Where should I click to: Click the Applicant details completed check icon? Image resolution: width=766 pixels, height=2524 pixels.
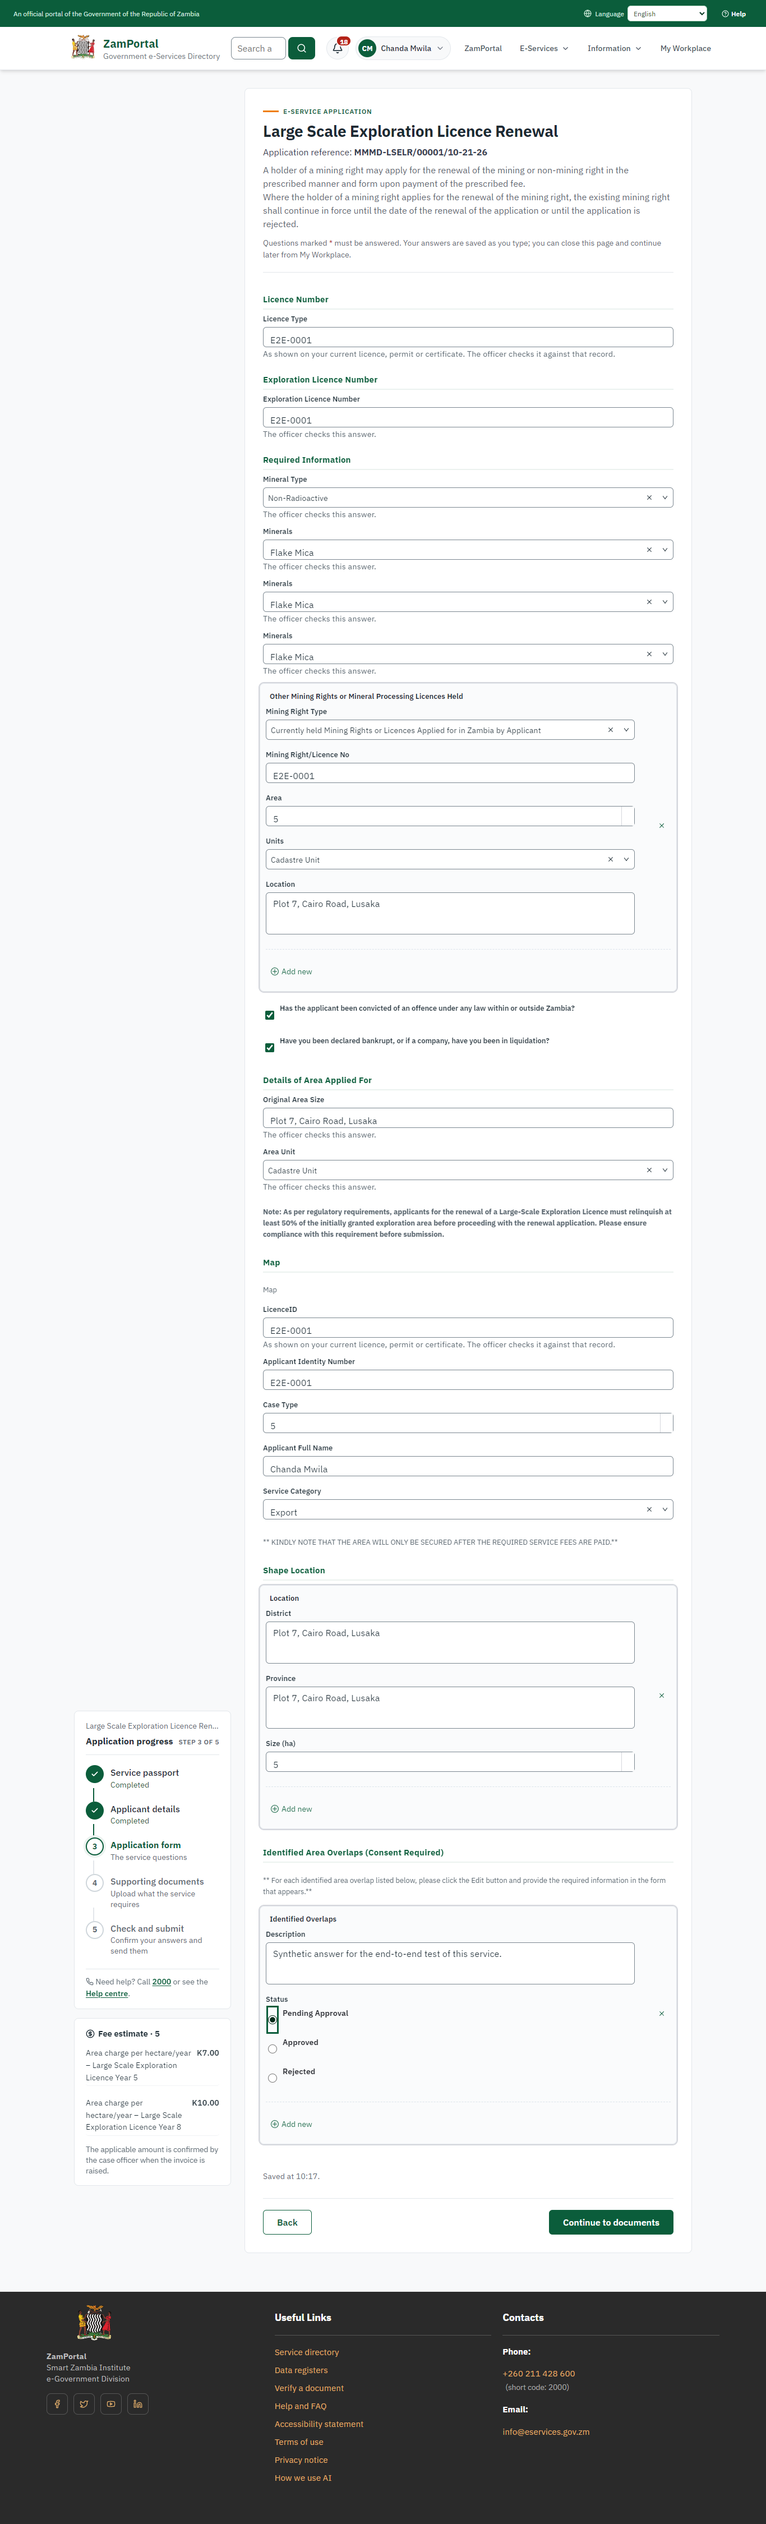pyautogui.click(x=95, y=1810)
